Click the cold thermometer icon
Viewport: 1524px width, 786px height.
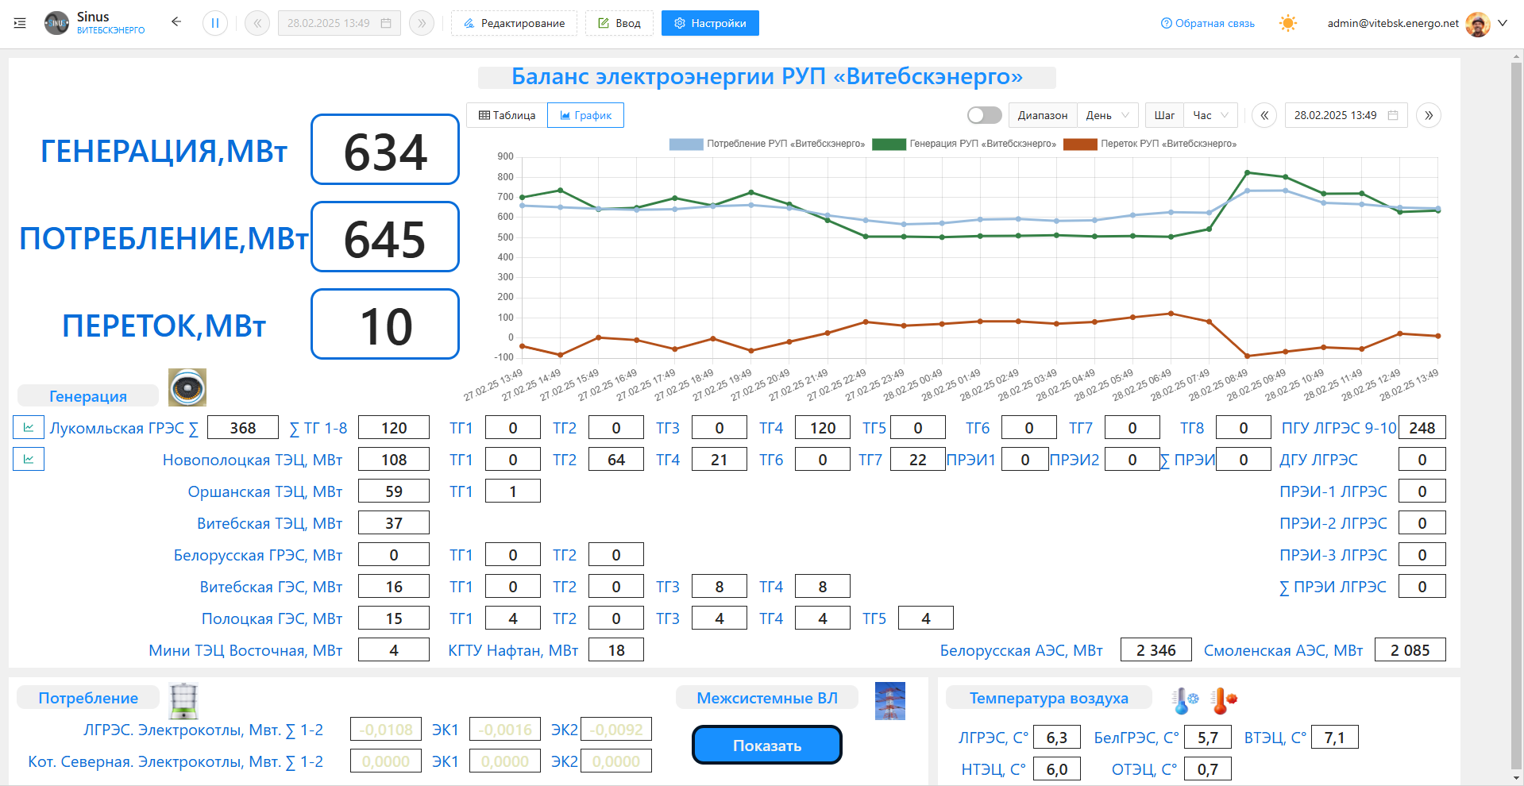point(1186,700)
